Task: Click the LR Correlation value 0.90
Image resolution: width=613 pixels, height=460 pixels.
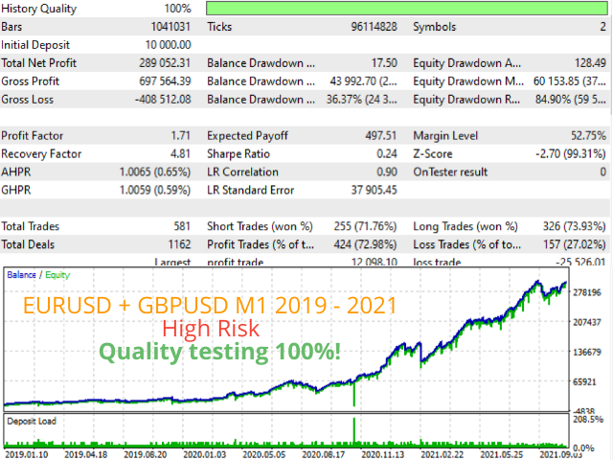Action: tap(387, 172)
